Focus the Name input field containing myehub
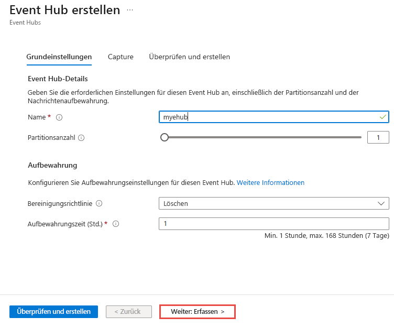This screenshot has width=394, height=328. pyautogui.click(x=274, y=117)
